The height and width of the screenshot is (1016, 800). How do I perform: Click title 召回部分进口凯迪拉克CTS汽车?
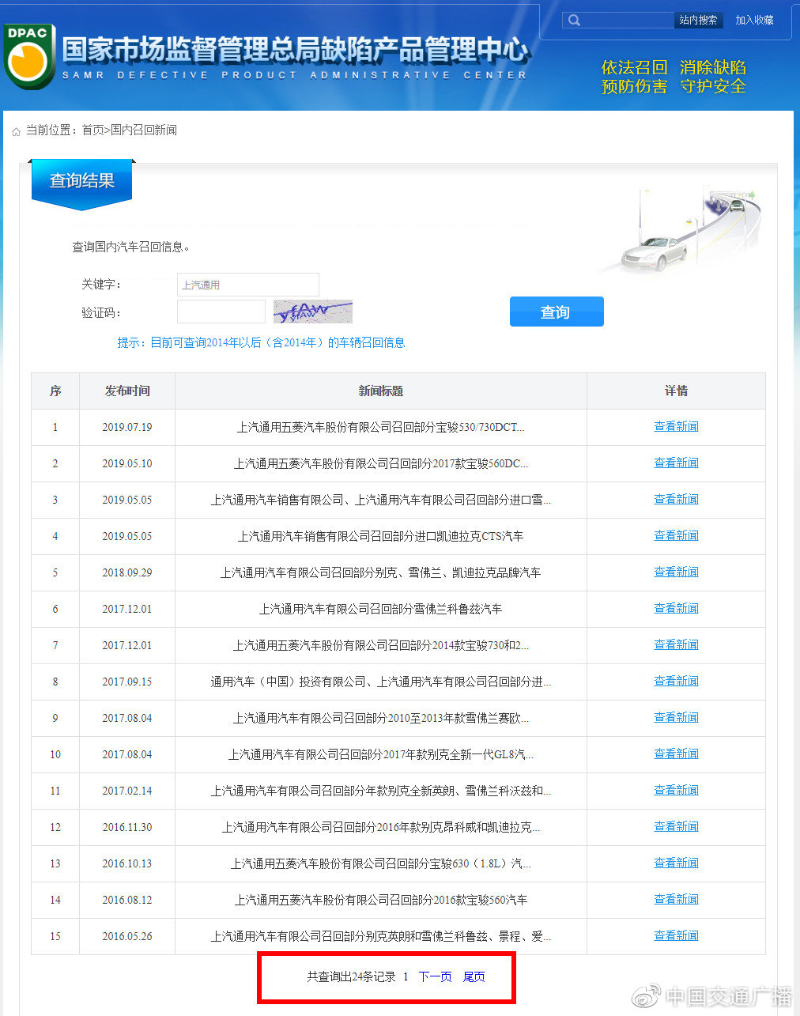[380, 536]
